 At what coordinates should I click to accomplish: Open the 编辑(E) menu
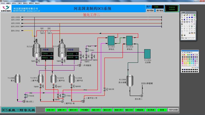[8, 3]
